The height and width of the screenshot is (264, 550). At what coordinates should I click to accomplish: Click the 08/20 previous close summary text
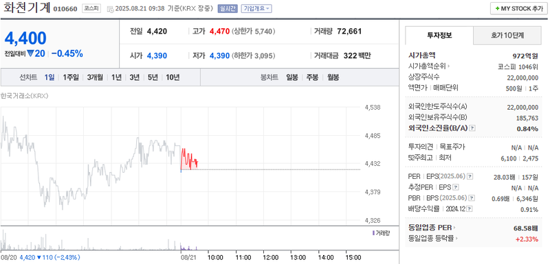pyautogui.click(x=40, y=257)
